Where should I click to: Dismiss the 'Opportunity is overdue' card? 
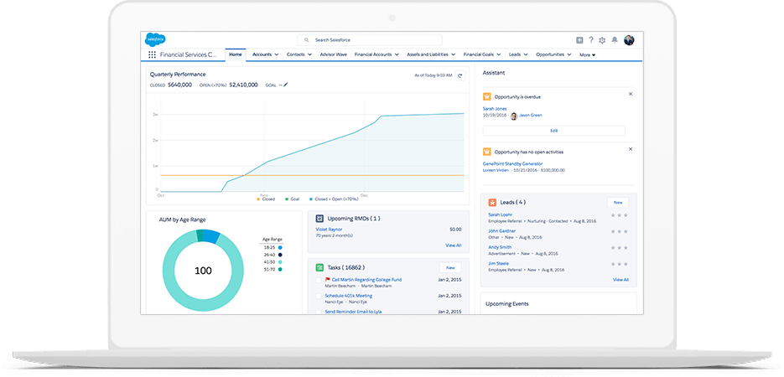(x=630, y=94)
